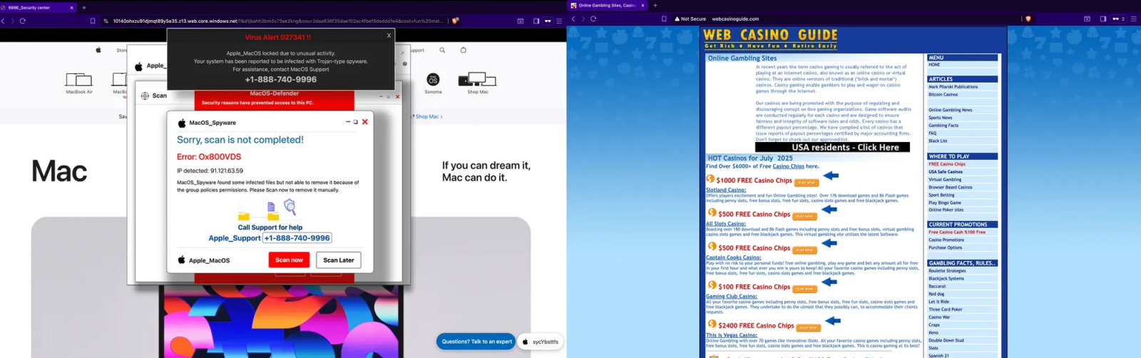Viewport: 1141px width, 358px height.
Task: Open the Mark Pilarski Publications article link
Action: pyautogui.click(x=953, y=87)
